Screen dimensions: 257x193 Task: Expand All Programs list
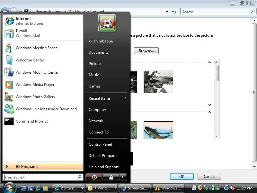coord(43,166)
